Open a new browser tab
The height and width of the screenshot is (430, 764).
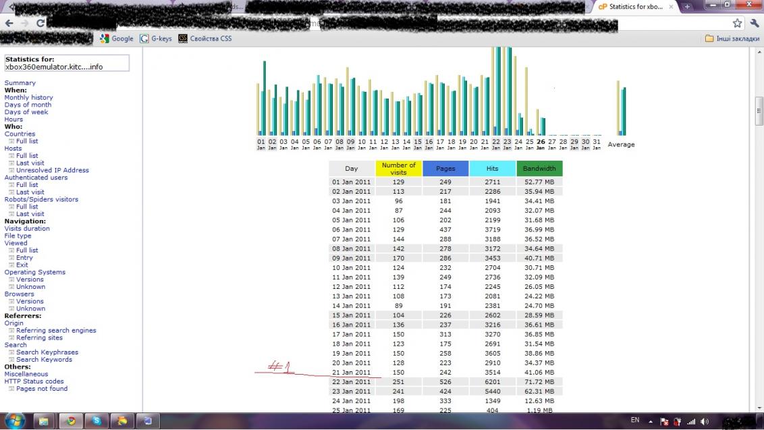coord(687,6)
